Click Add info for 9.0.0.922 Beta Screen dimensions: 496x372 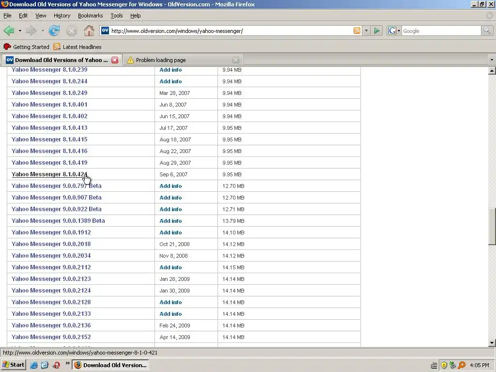pyautogui.click(x=170, y=209)
